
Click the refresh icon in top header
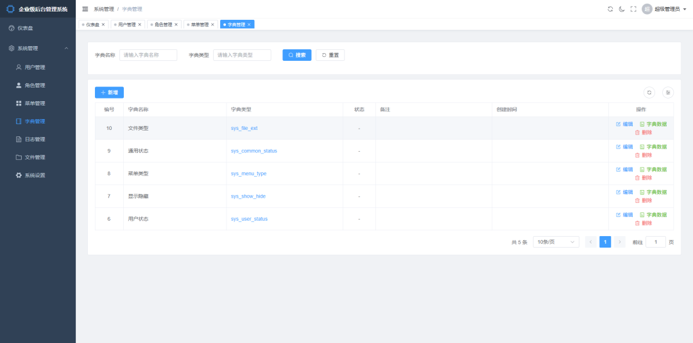pos(610,9)
